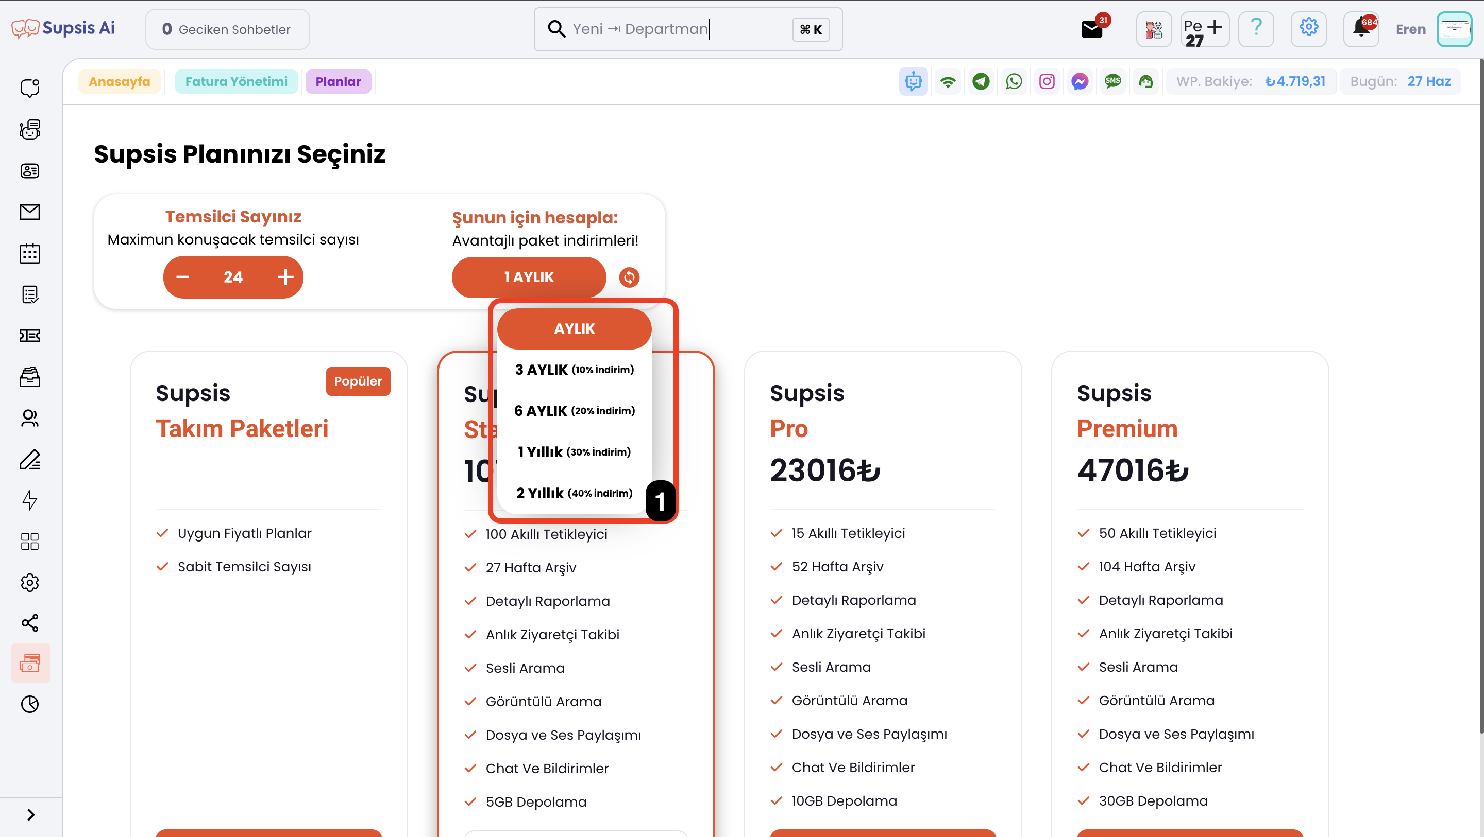Screen dimensions: 1484x837
Task: Click the chatbot channel status icon
Action: (913, 82)
